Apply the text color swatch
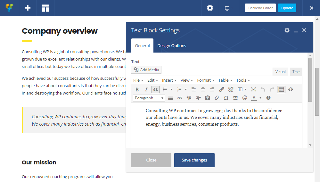The width and height of the screenshot is (320, 182). (254, 98)
